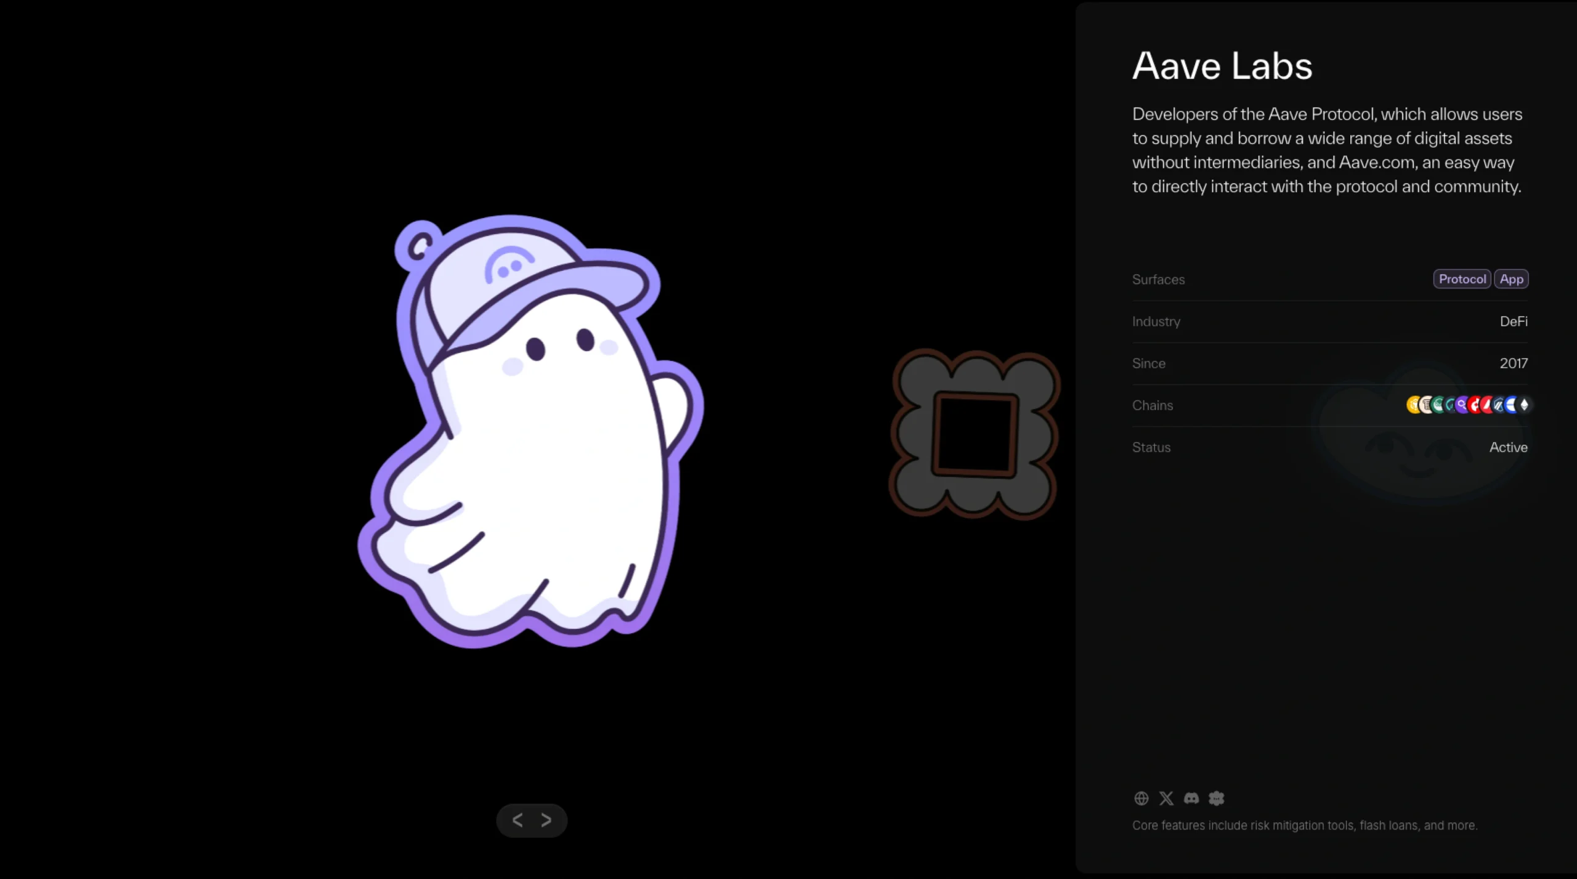Go to next sticker with right chevron

point(546,820)
